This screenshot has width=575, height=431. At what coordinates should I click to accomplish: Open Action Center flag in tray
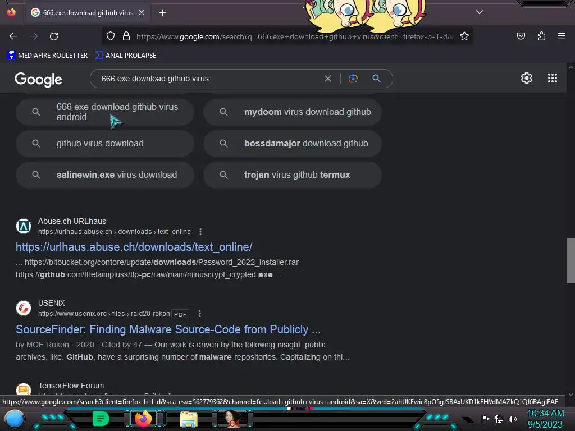point(485,419)
